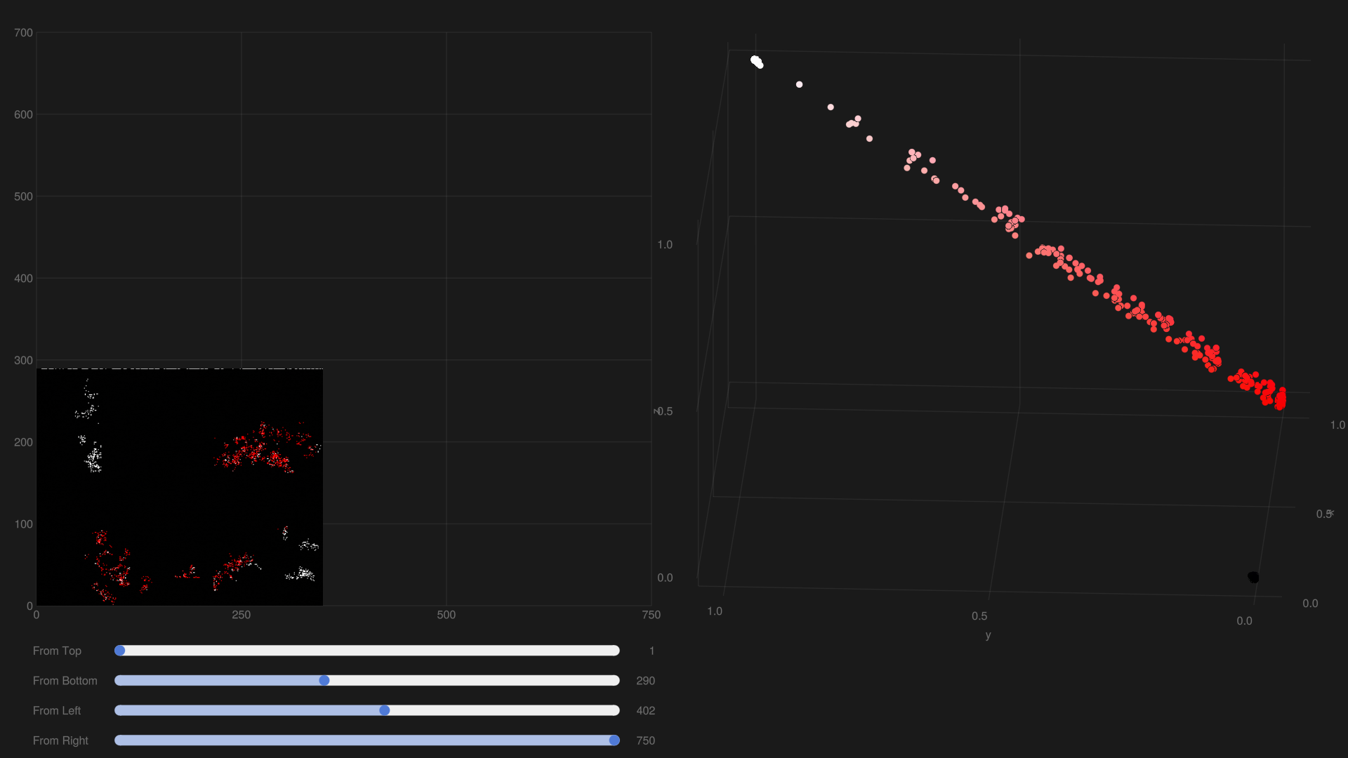Click the 250 tick on the horizontal axis

[x=242, y=615]
